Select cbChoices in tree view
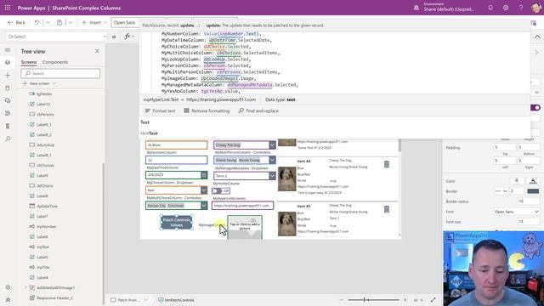Screen dimensions: 544x306 (45, 166)
